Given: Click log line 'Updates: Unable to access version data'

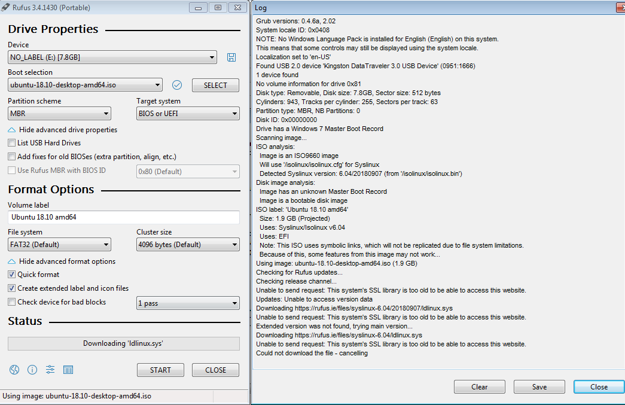Looking at the screenshot, I should (x=314, y=299).
